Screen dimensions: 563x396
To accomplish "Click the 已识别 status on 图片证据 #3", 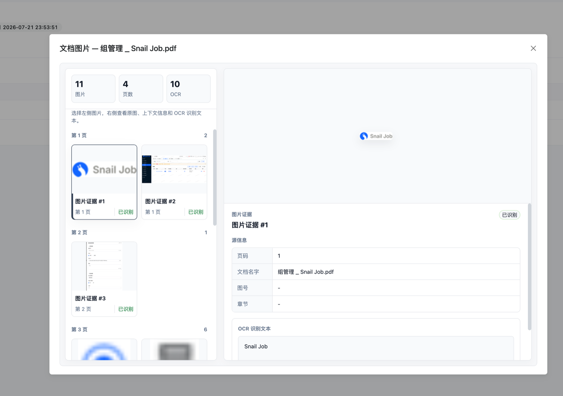I will pyautogui.click(x=126, y=309).
